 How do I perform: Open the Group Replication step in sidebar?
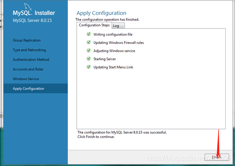[x=27, y=40]
